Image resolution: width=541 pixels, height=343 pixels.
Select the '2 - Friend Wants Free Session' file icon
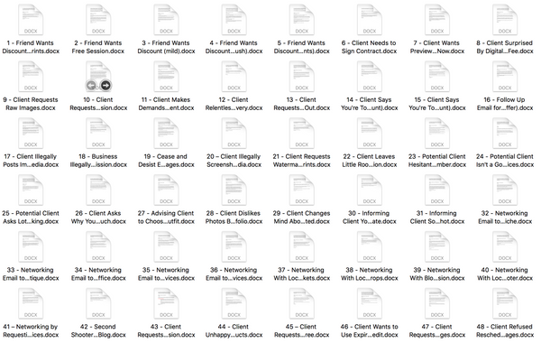tap(98, 20)
